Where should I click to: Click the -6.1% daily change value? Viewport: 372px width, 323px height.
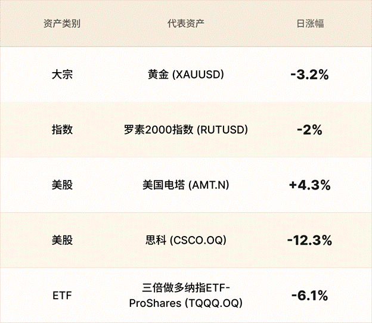[309, 296]
